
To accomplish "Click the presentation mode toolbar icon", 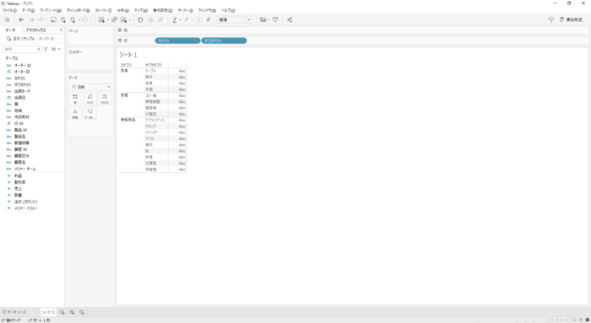I will (275, 20).
